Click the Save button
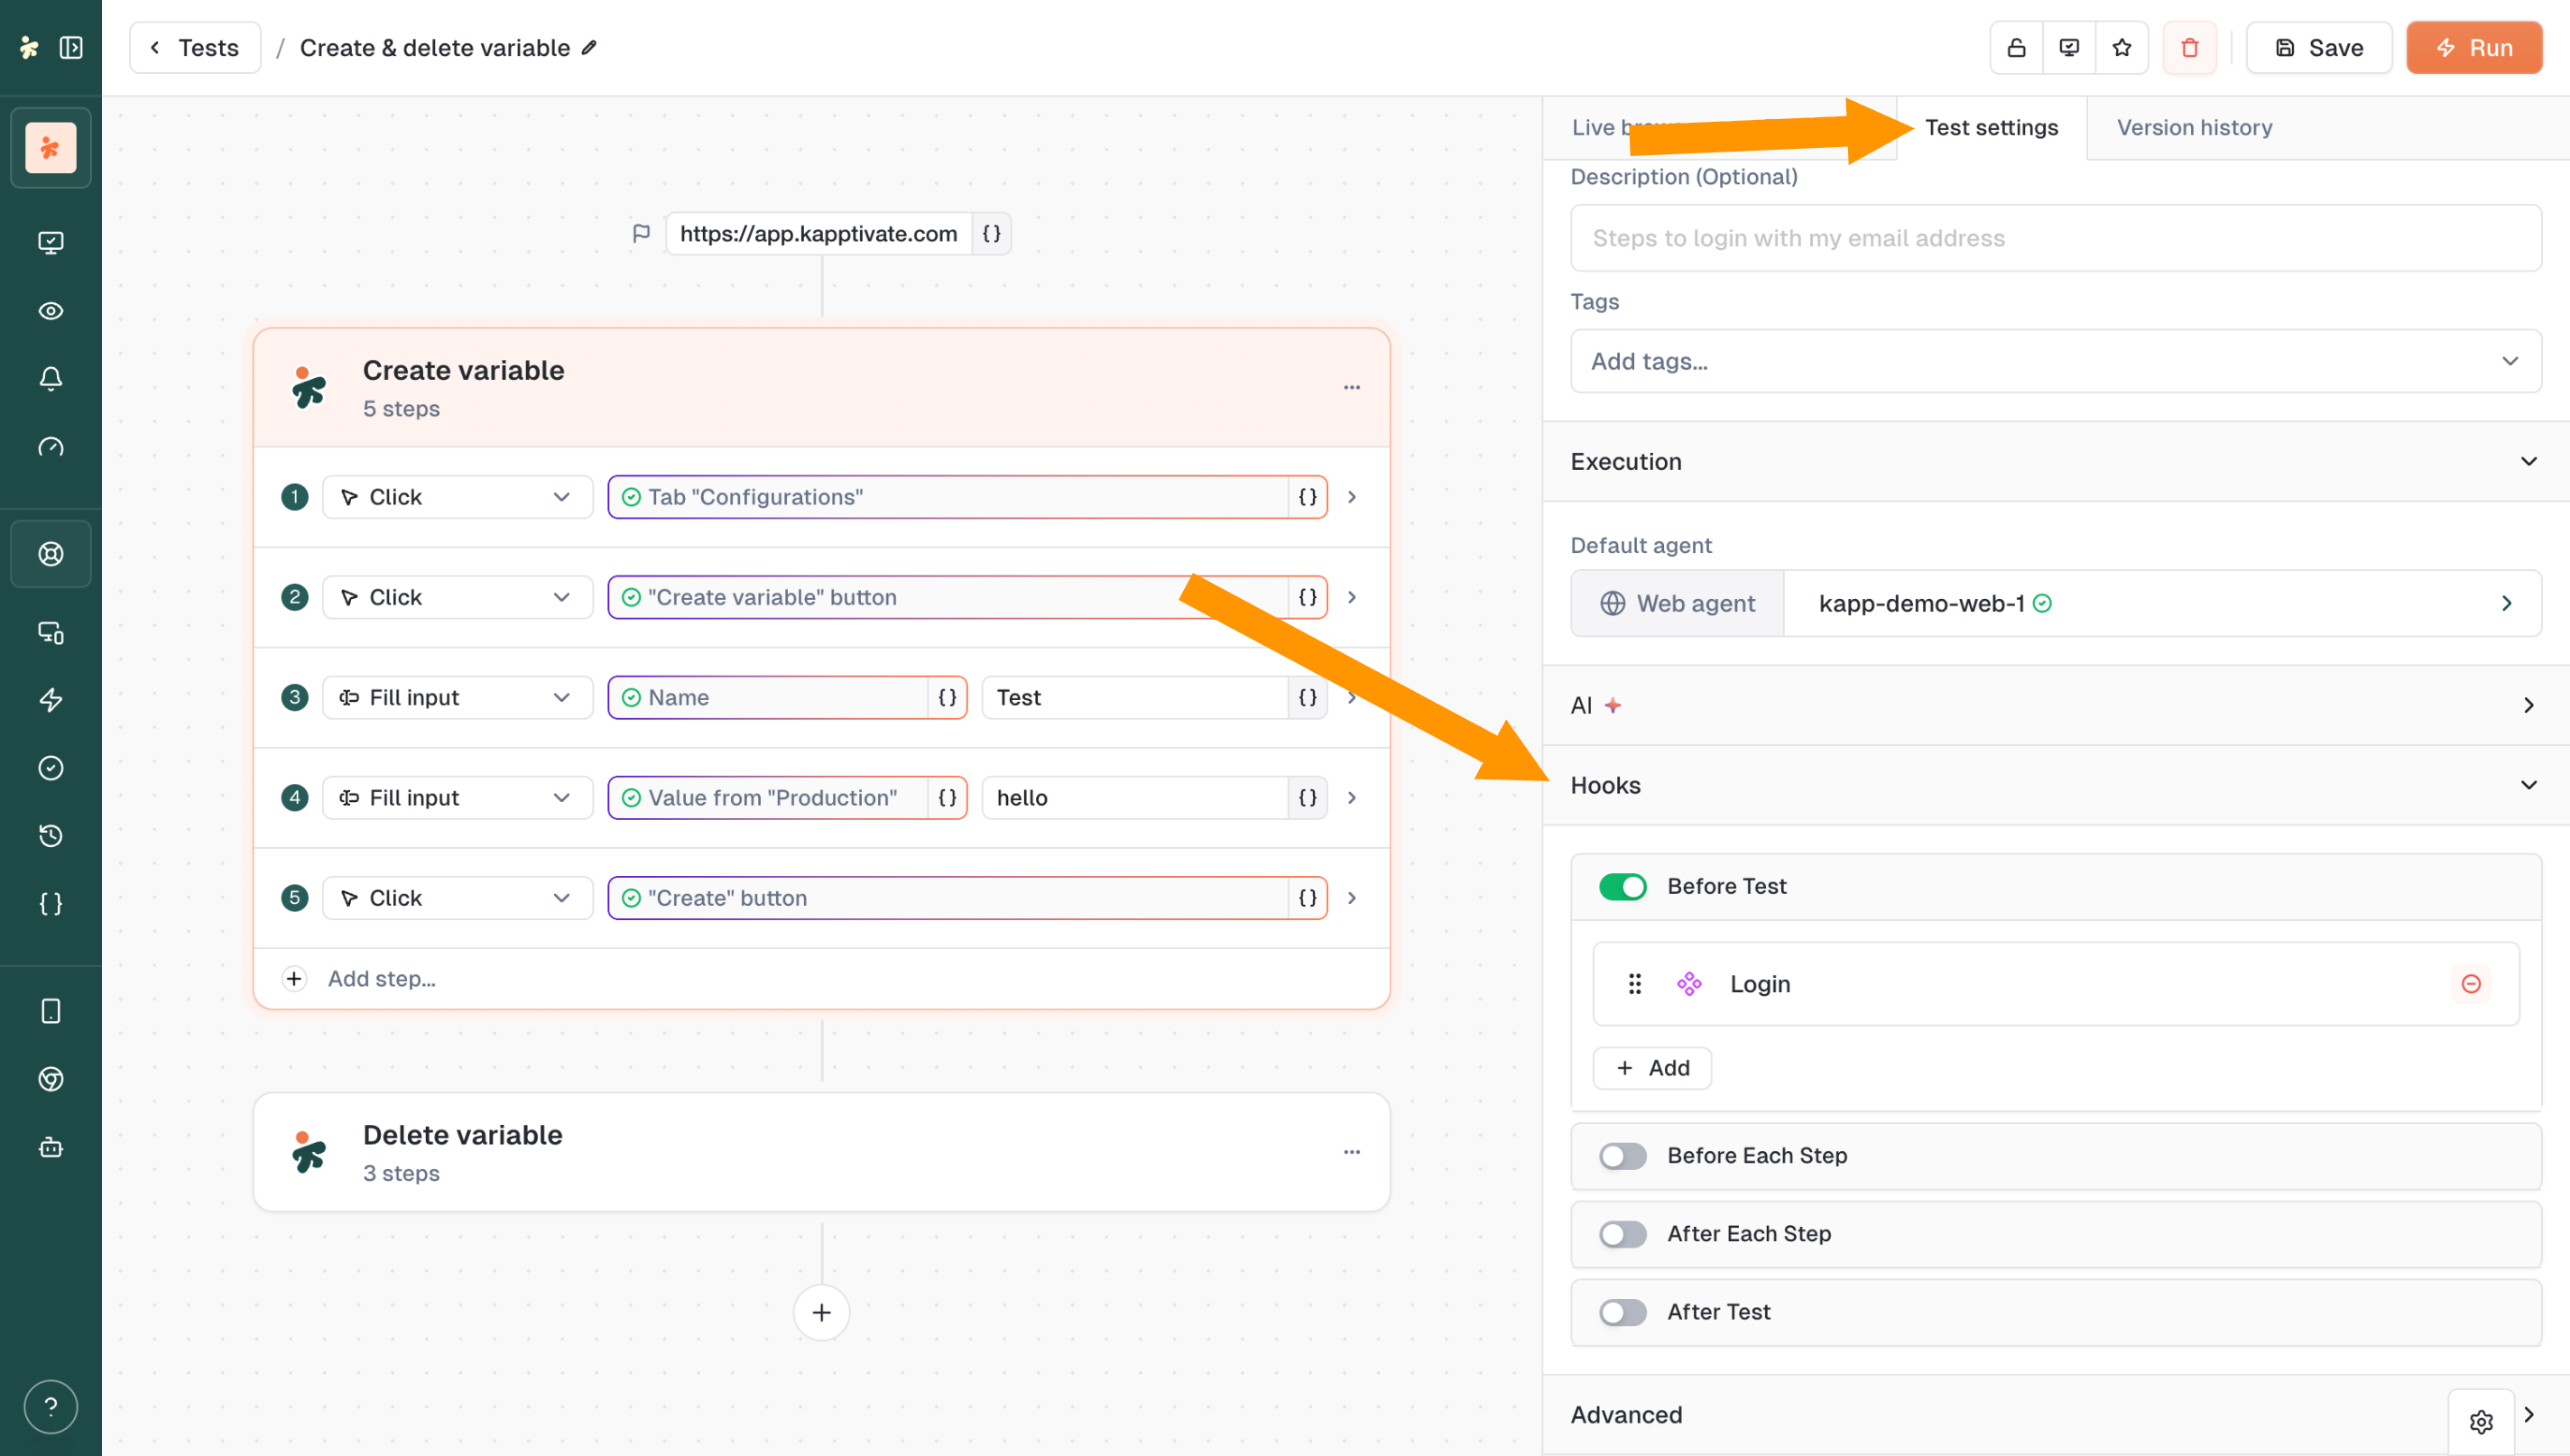The height and width of the screenshot is (1456, 2570). click(2319, 48)
